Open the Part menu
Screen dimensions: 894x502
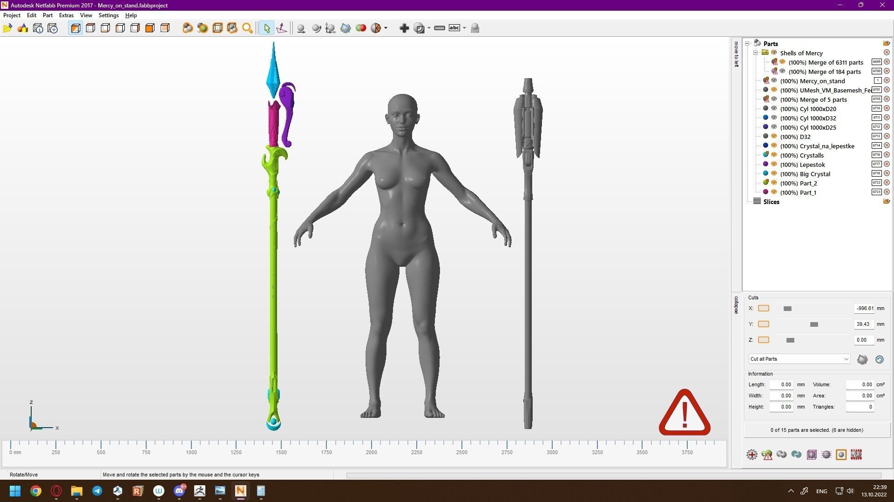47,15
